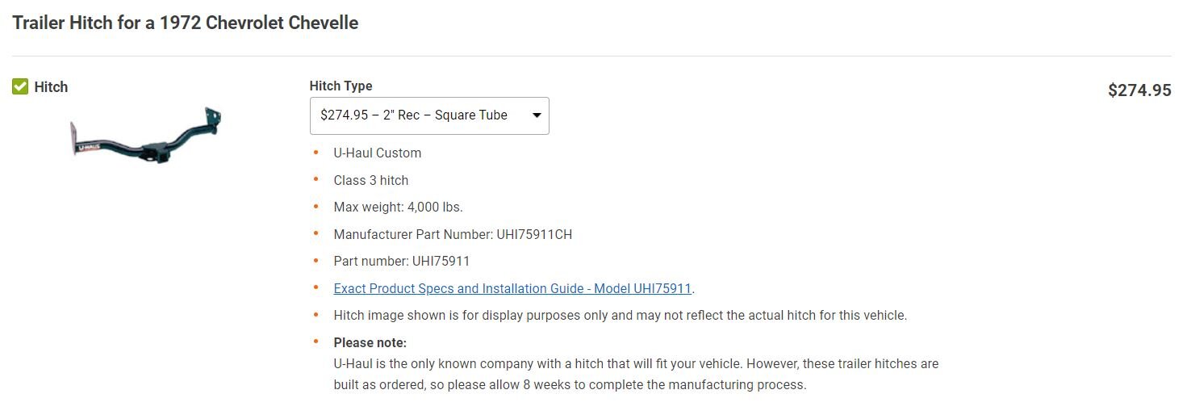The height and width of the screenshot is (415, 1191).
Task: Click the Hitch Type field label
Action: click(341, 86)
